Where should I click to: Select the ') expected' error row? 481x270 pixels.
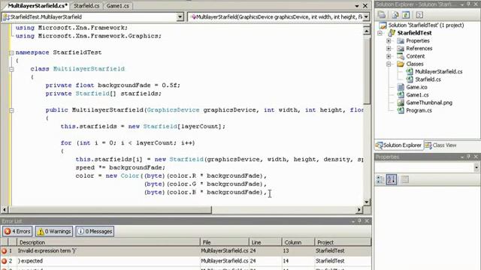186,261
